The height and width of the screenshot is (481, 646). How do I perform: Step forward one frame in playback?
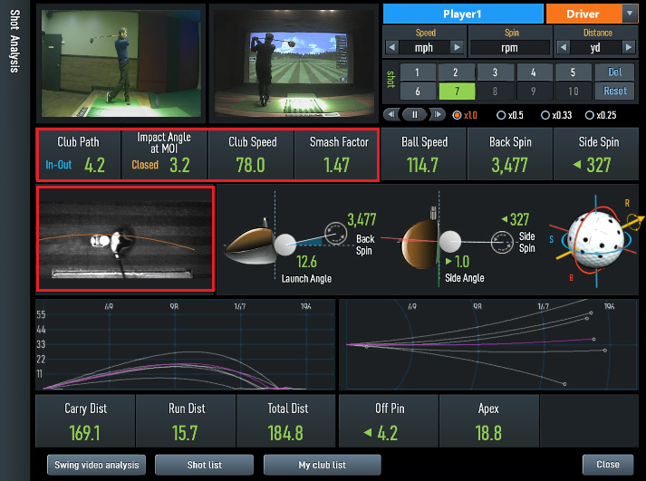point(437,115)
